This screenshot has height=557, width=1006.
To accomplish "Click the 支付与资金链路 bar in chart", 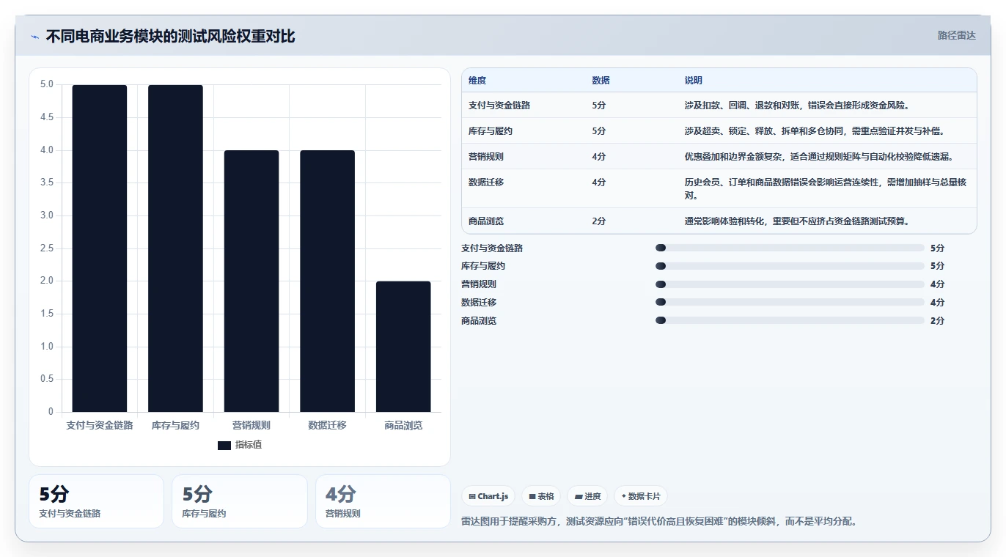I will [100, 248].
